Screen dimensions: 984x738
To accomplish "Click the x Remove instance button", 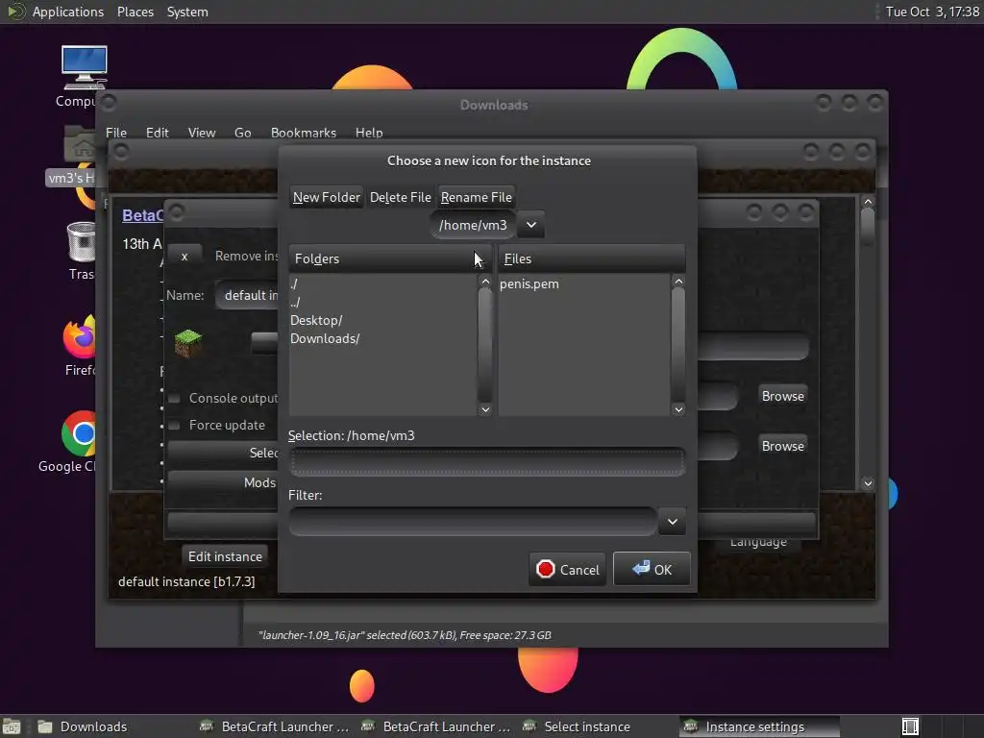I will pyautogui.click(x=184, y=256).
